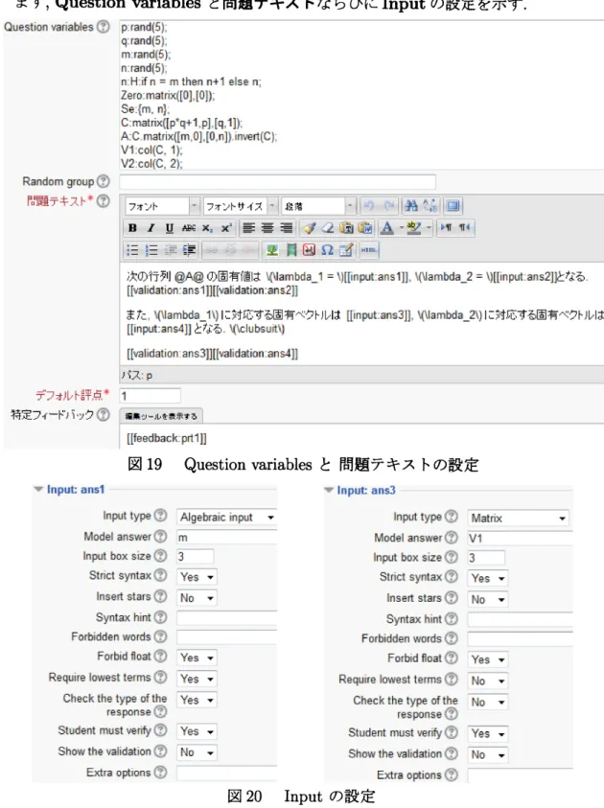Align text right in editor
This screenshot has height=808, width=604.
(x=286, y=228)
